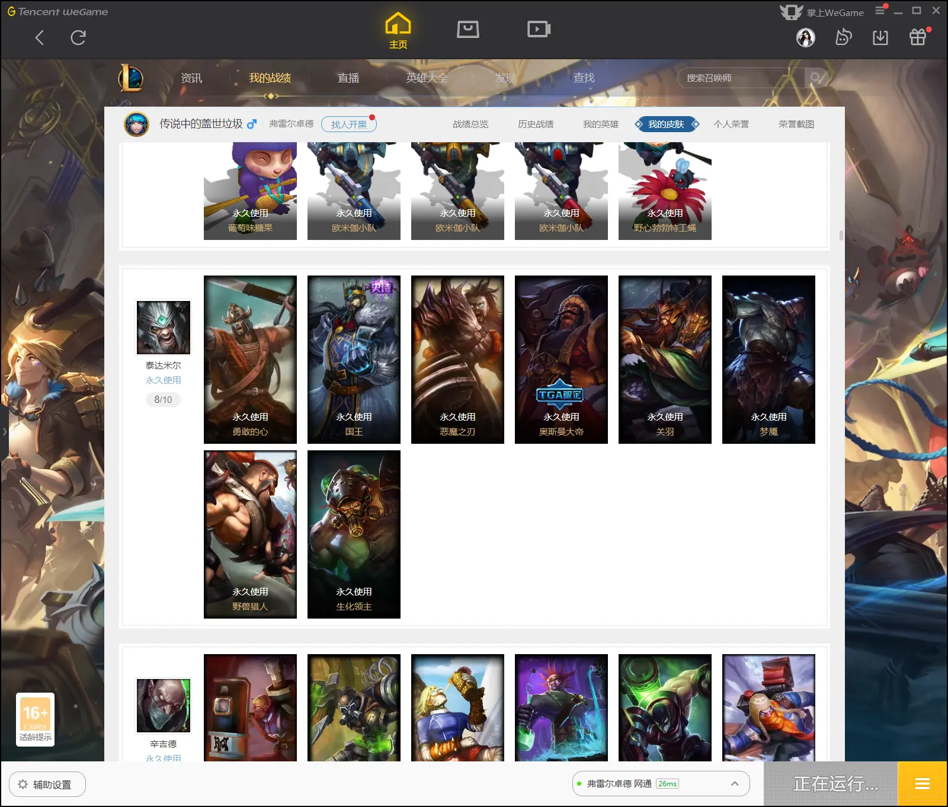Open the 历史战绩 sub-tab
The image size is (948, 807).
click(536, 124)
